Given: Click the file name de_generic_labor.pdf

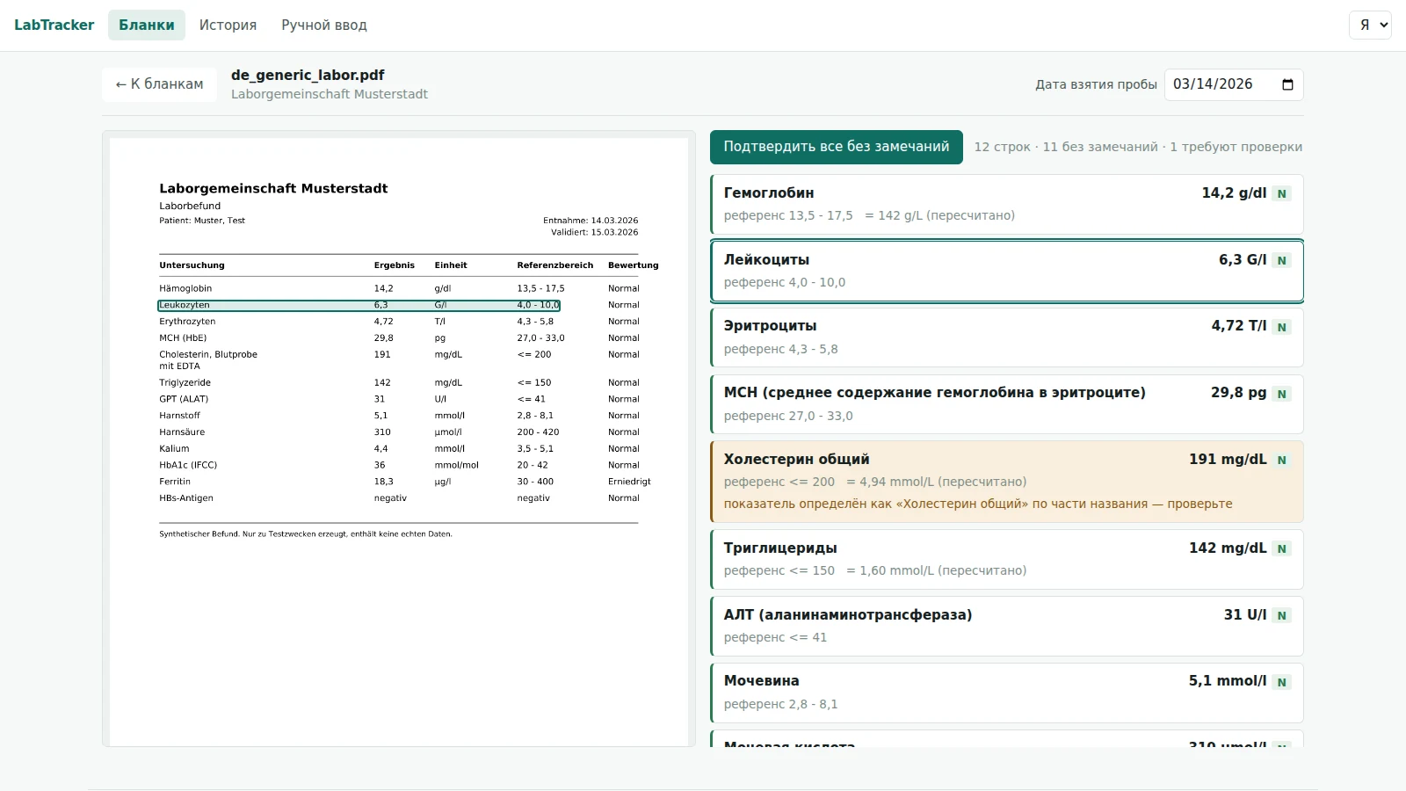Looking at the screenshot, I should [x=308, y=76].
